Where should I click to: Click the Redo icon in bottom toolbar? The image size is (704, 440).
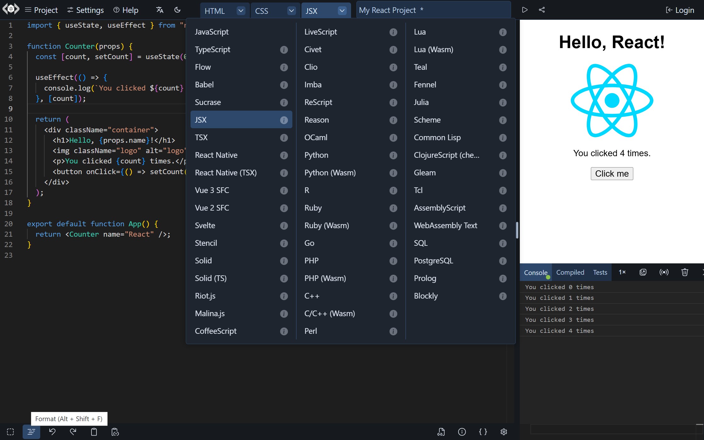pos(73,432)
